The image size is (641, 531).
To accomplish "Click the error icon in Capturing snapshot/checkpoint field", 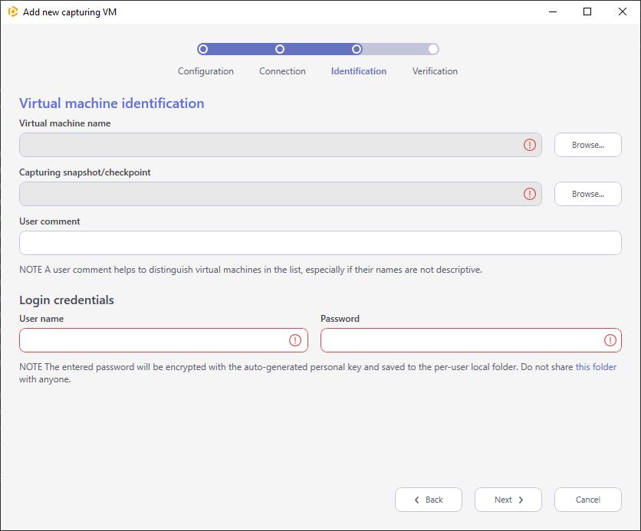I will (x=530, y=194).
